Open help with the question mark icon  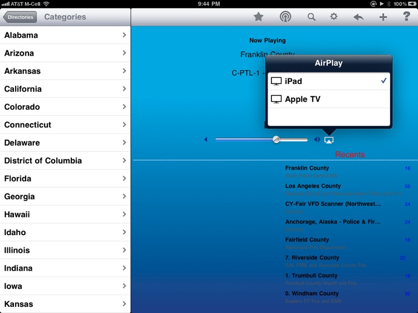click(x=406, y=17)
